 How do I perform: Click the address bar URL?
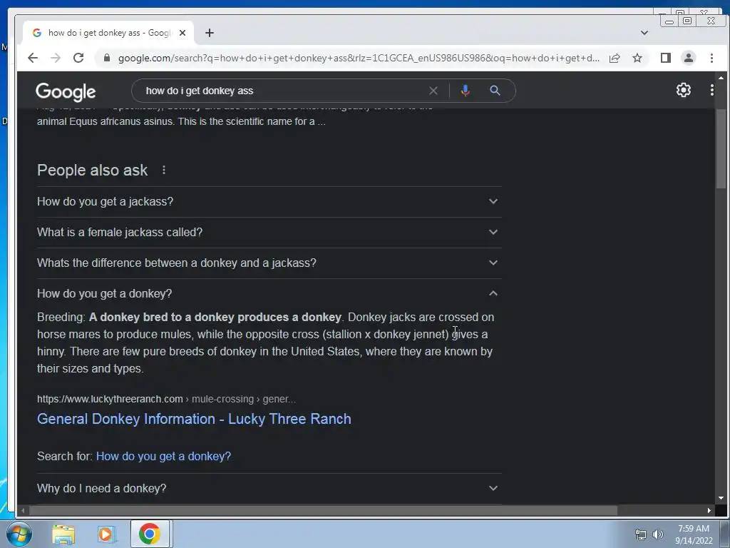coord(359,58)
